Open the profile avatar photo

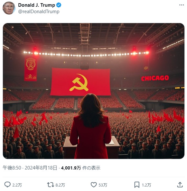9,8
